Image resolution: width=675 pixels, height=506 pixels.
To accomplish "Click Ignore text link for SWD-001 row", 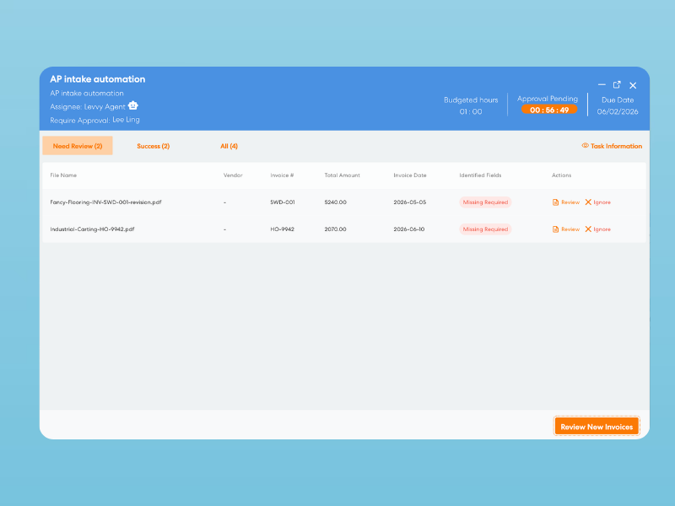I will (x=602, y=202).
